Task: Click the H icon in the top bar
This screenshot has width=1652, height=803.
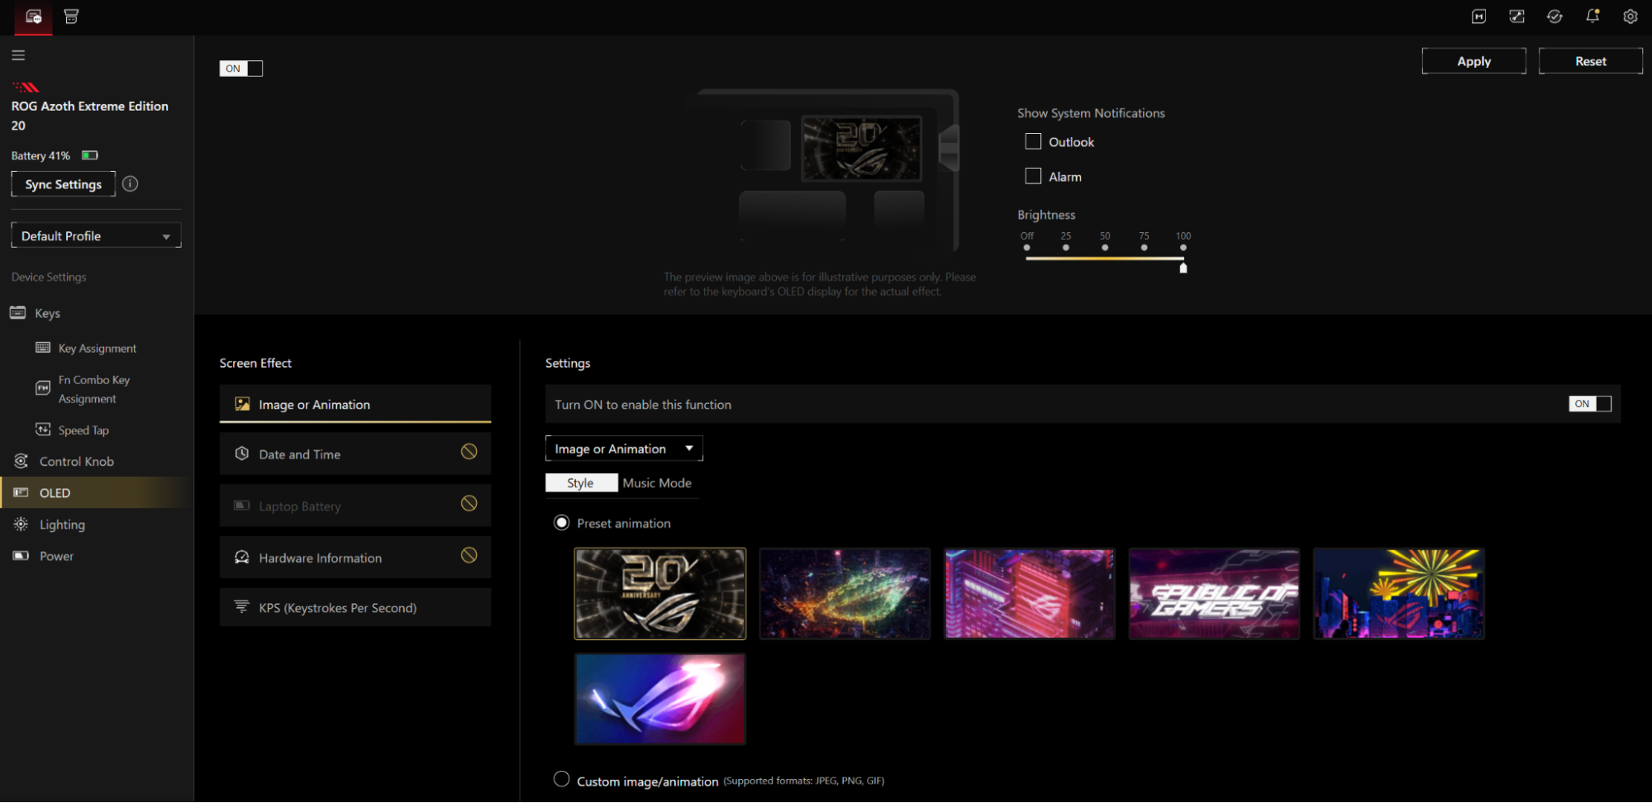Action: [x=1478, y=17]
